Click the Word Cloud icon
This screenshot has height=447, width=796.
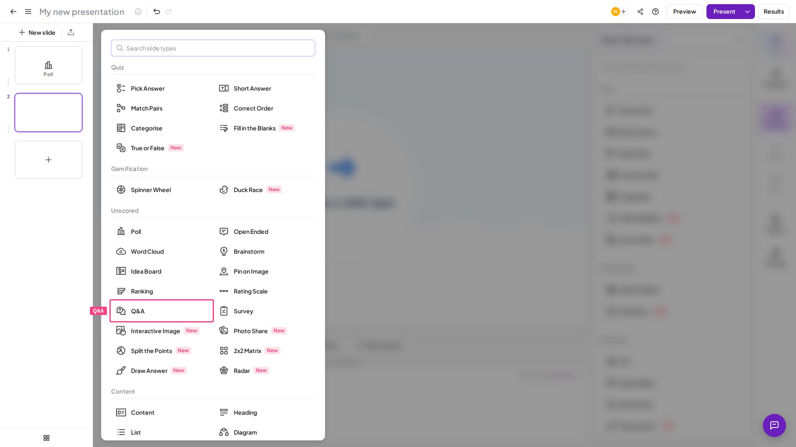click(x=121, y=251)
